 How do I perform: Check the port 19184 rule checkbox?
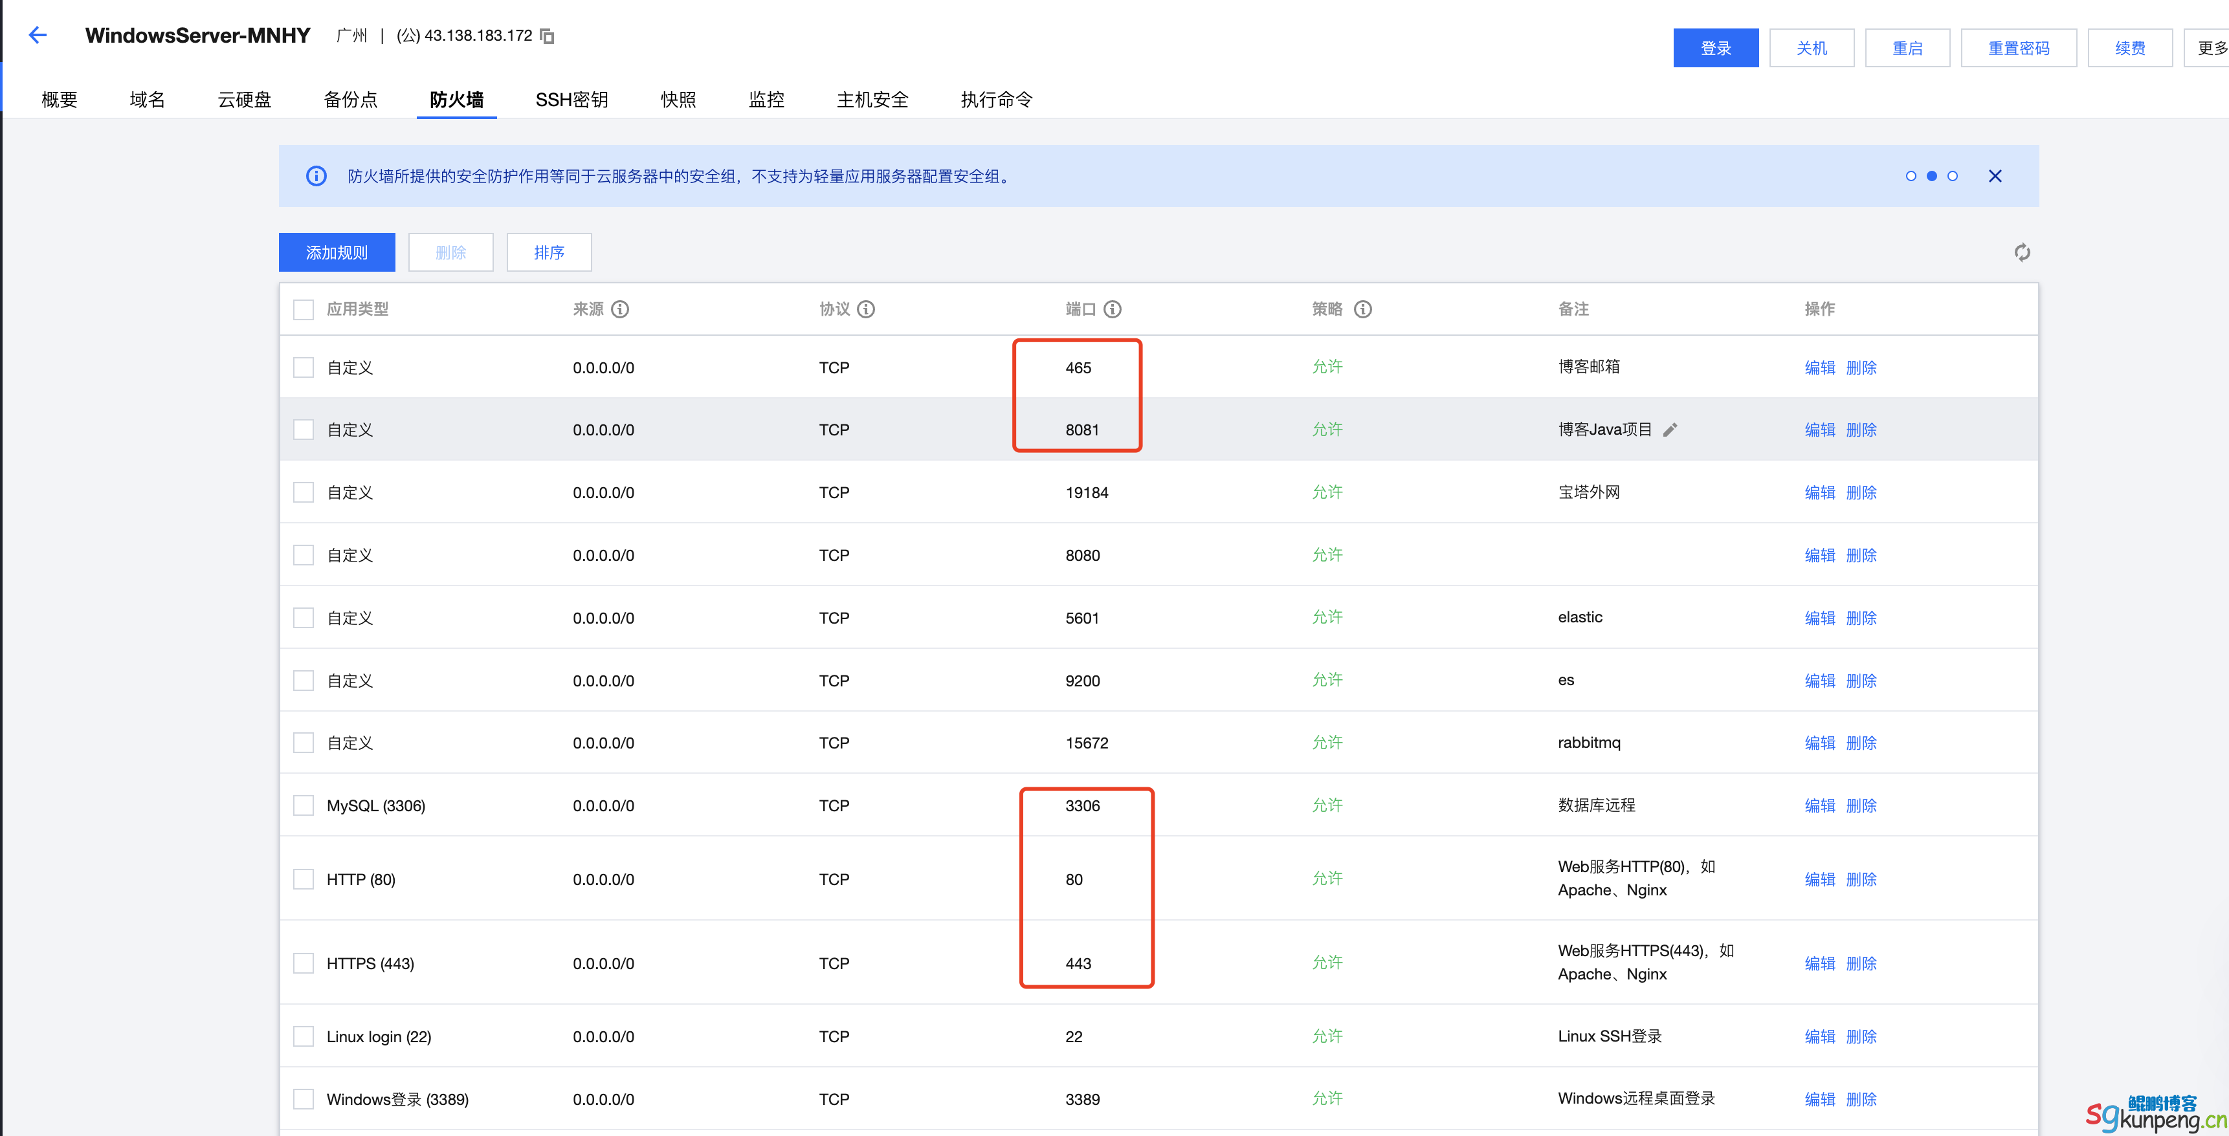(x=304, y=492)
